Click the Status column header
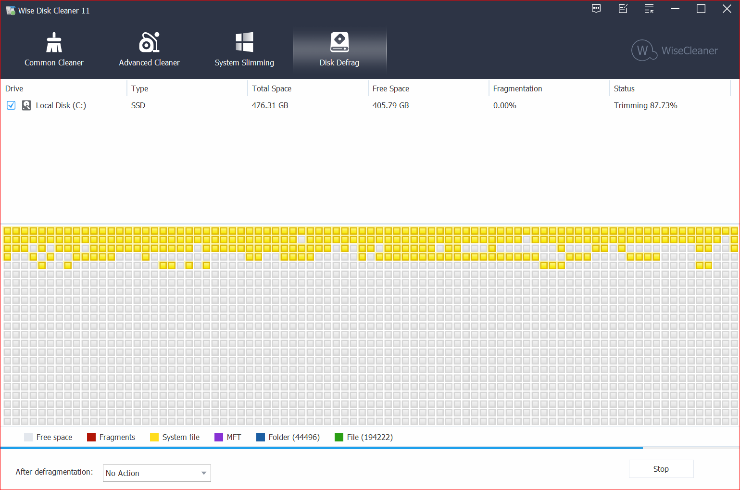740x490 pixels. 624,88
